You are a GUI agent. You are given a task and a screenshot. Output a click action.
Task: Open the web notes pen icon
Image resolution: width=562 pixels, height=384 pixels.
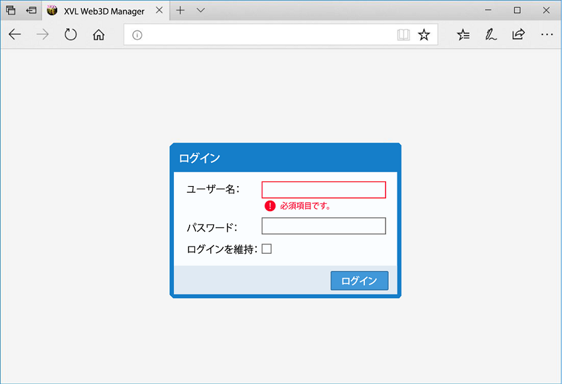491,34
